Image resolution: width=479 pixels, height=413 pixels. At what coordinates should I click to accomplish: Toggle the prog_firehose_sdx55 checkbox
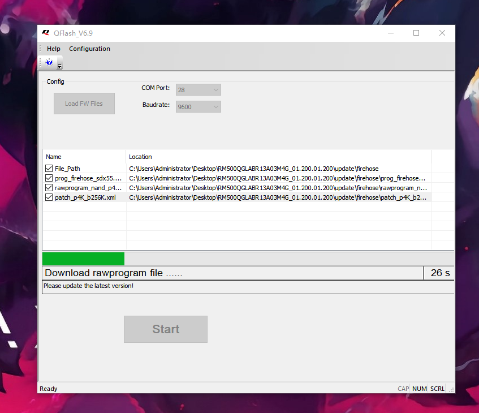click(49, 178)
